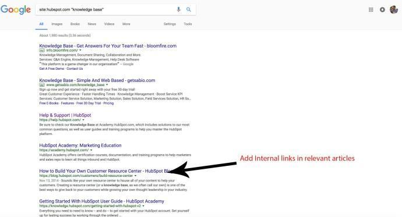
Task: Expand dropdown arrow beside help.hubspot.com URL
Action: (x=83, y=120)
